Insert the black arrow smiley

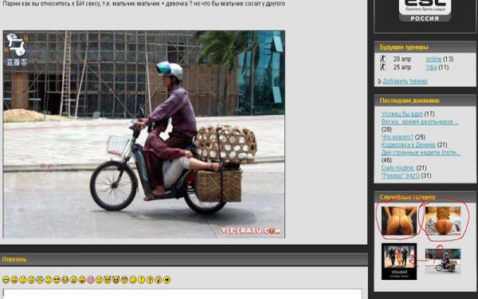167,280
